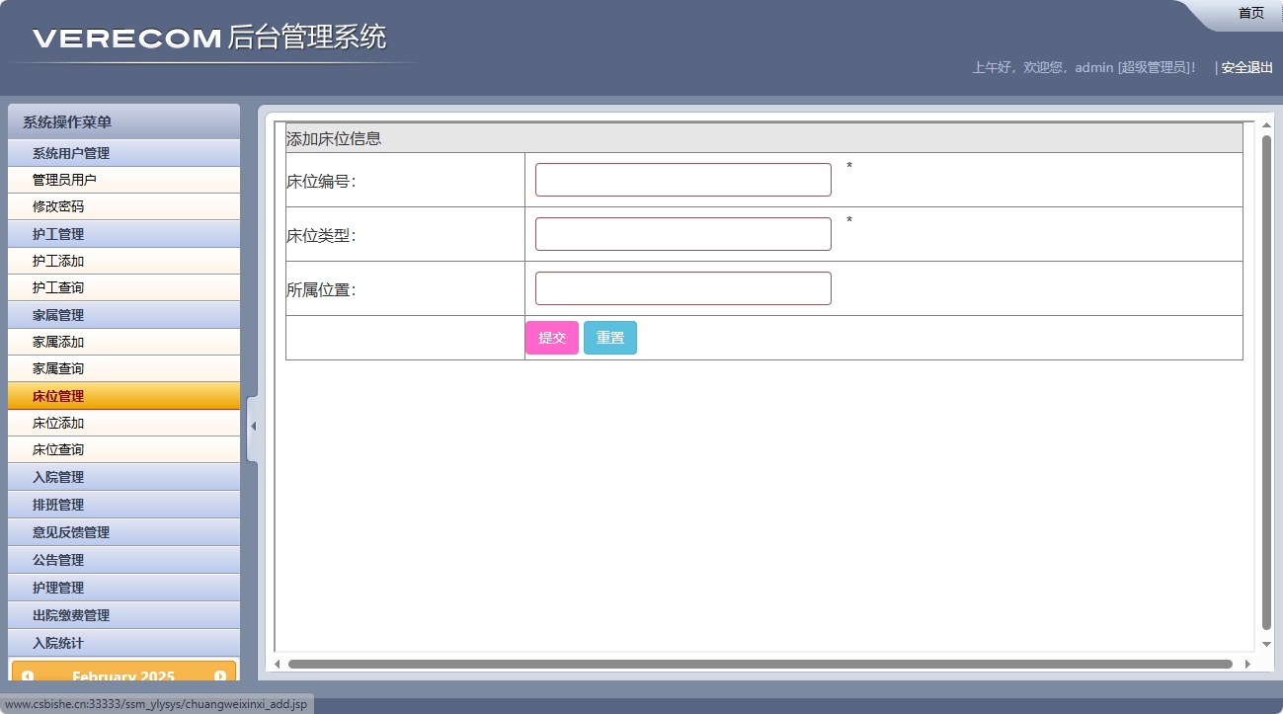Click the horizontal scrollbar thumb
The height and width of the screenshot is (714, 1283).
point(761,665)
